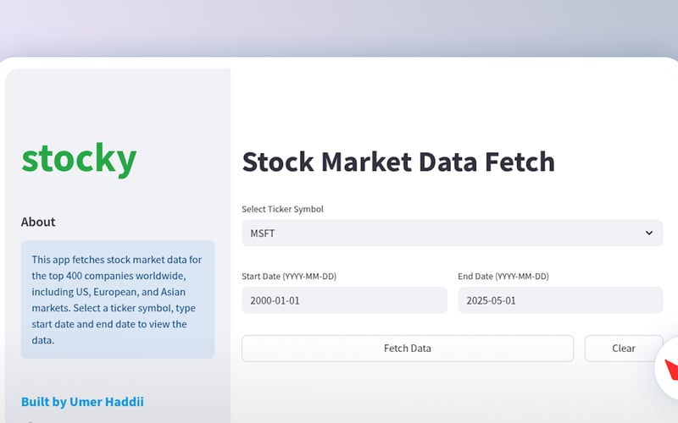678x423 pixels.
Task: Click the Stock Market Data Fetch title
Action: tap(398, 161)
